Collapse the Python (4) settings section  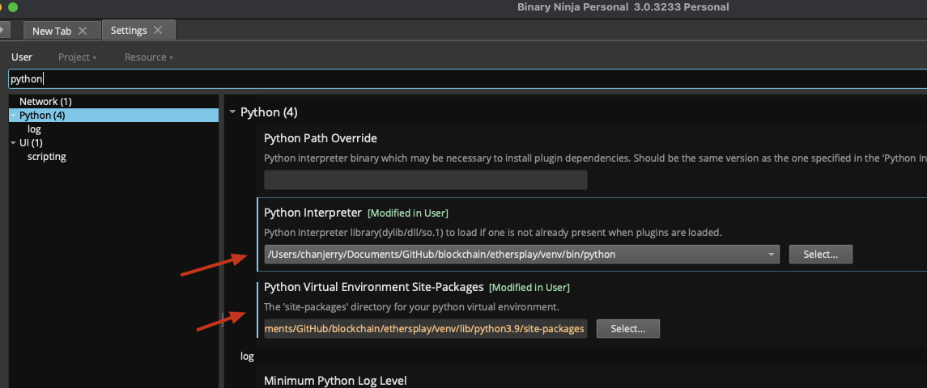click(x=232, y=112)
